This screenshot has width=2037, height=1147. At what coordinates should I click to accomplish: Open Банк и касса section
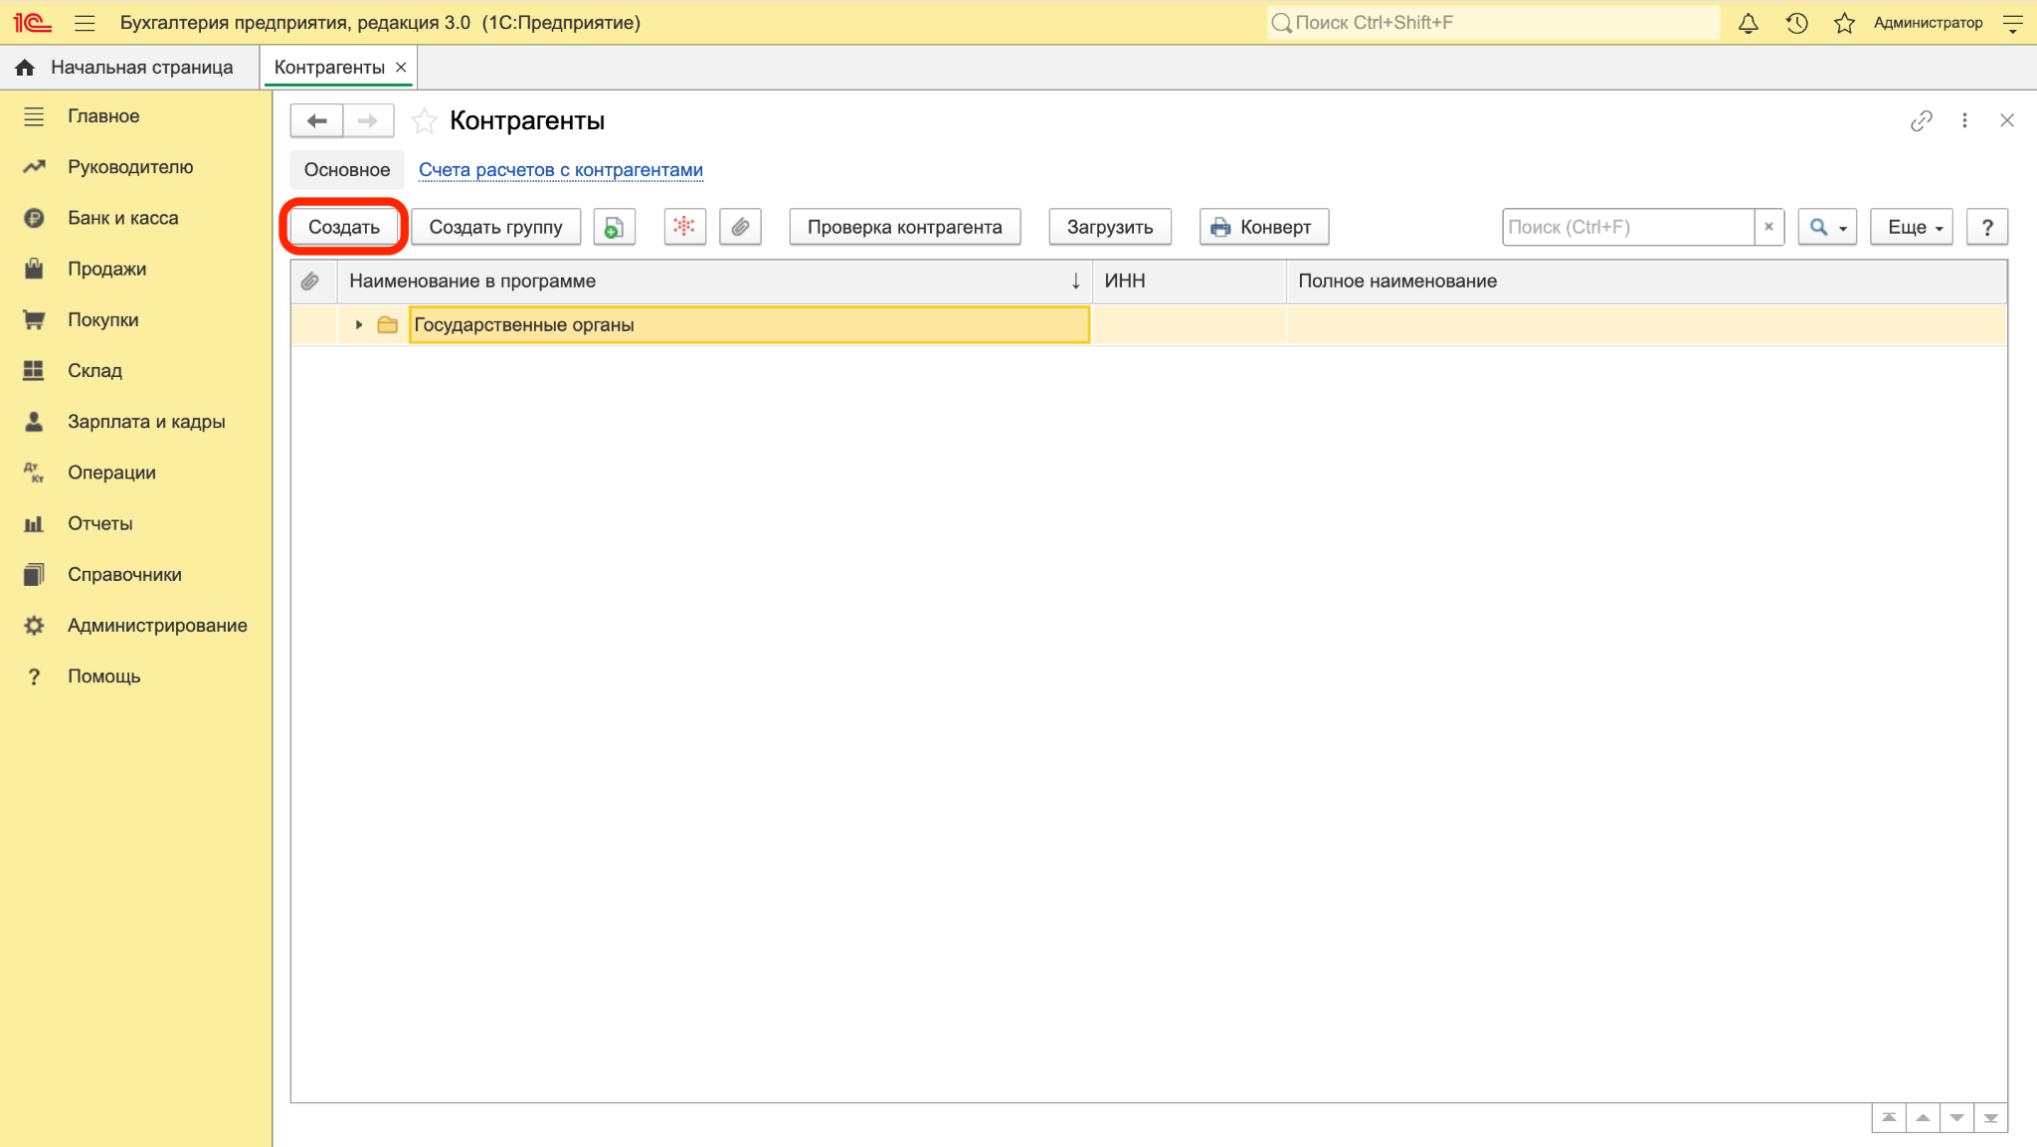point(122,218)
